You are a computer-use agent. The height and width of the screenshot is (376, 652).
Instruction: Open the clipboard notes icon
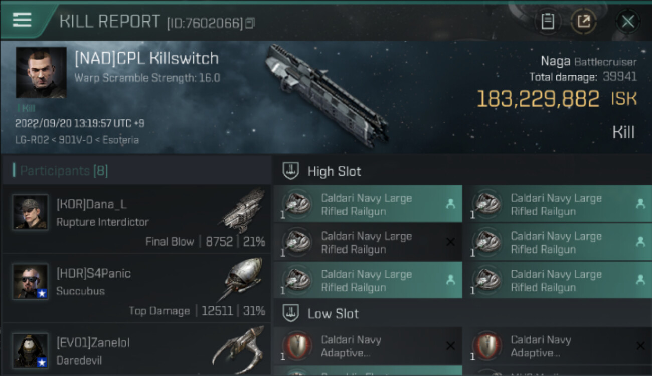[547, 22]
